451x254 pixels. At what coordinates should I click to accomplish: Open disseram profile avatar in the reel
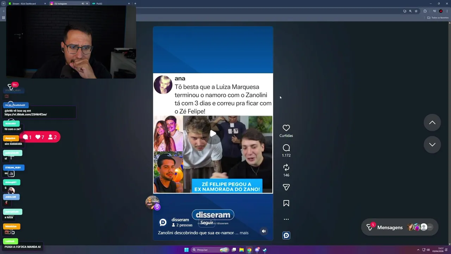pyautogui.click(x=163, y=222)
